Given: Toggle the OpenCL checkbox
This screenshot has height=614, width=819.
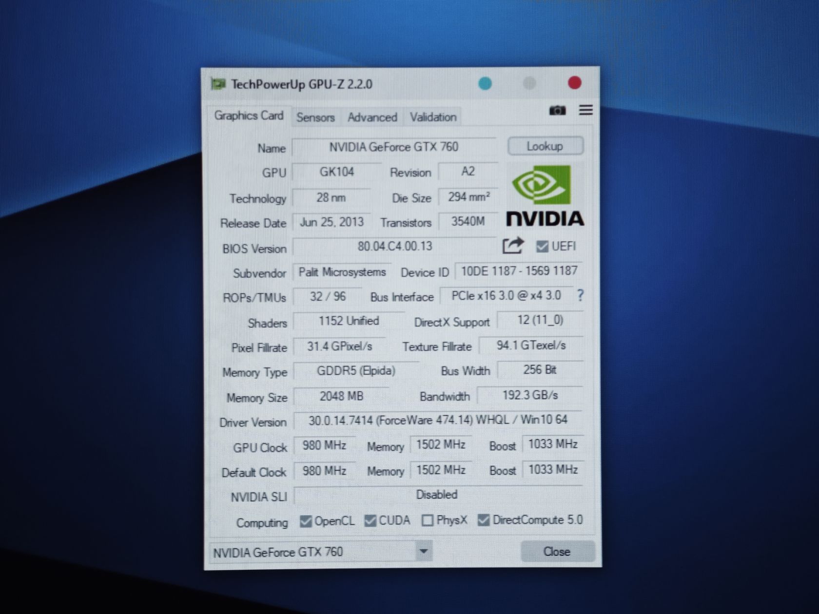Looking at the screenshot, I should 306,521.
